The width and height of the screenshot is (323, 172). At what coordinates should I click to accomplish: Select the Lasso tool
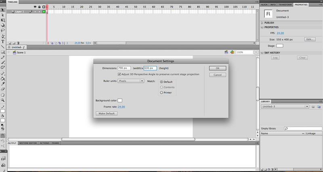coord(3,31)
